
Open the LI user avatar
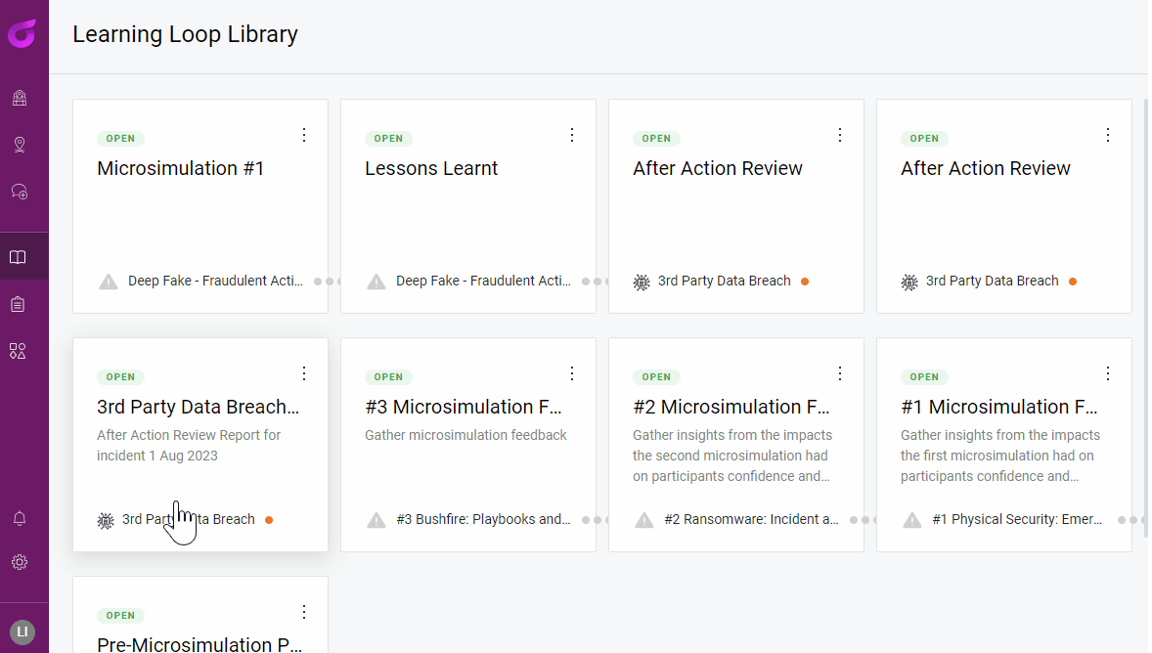(22, 631)
